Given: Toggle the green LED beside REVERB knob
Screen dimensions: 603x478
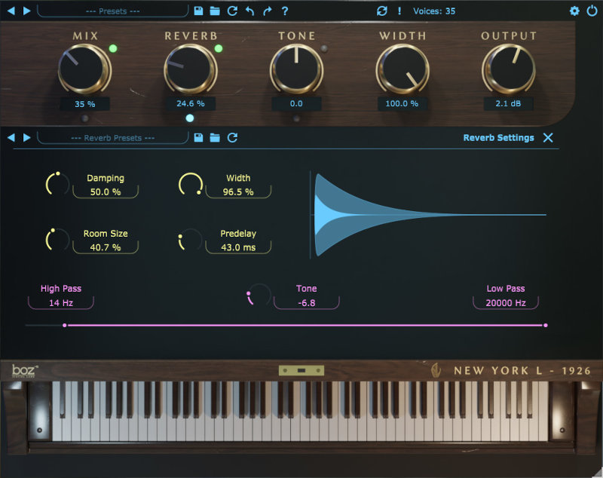Looking at the screenshot, I should click(219, 49).
